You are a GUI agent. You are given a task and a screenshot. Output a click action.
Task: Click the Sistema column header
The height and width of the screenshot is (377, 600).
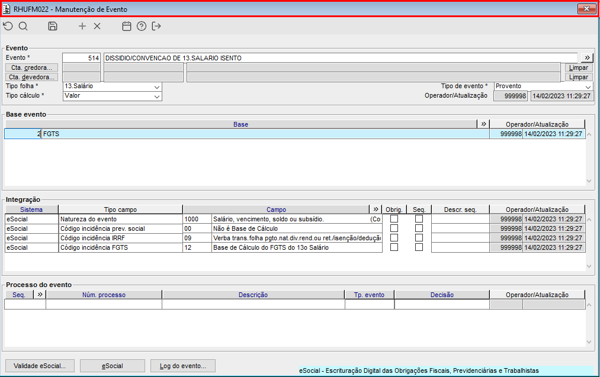click(31, 210)
